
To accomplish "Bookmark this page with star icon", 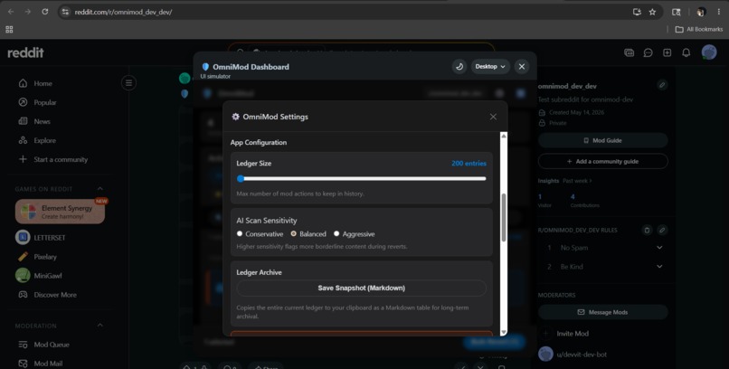I will coord(652,12).
